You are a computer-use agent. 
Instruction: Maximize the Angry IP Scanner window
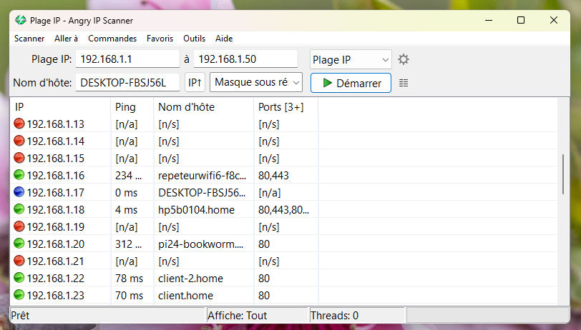click(x=521, y=20)
